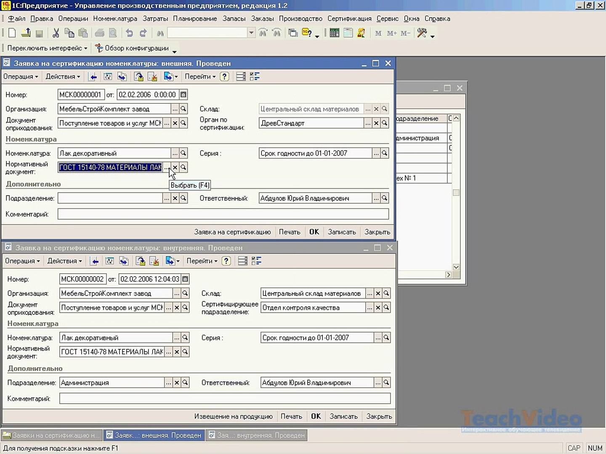Image resolution: width=606 pixels, height=454 pixels.
Task: Open Действия dropdown in external request window
Action: 63,77
